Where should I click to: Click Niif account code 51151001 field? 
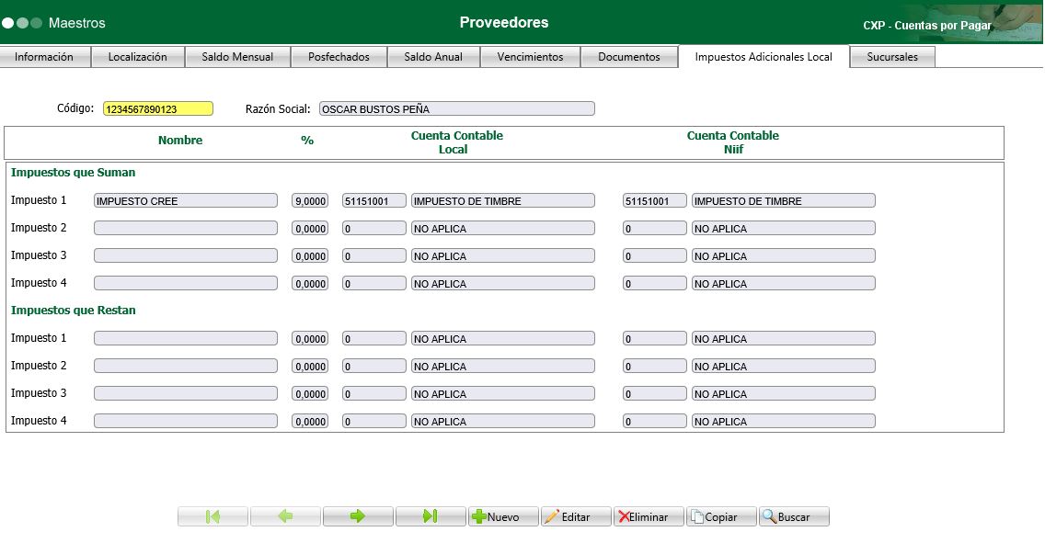tap(654, 200)
